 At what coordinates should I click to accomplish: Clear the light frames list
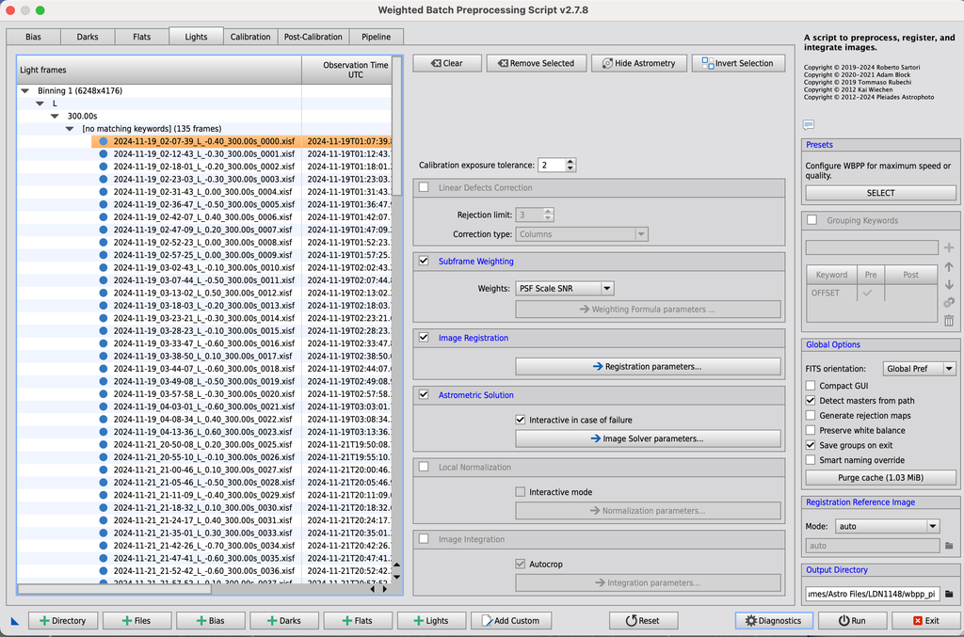(x=447, y=63)
